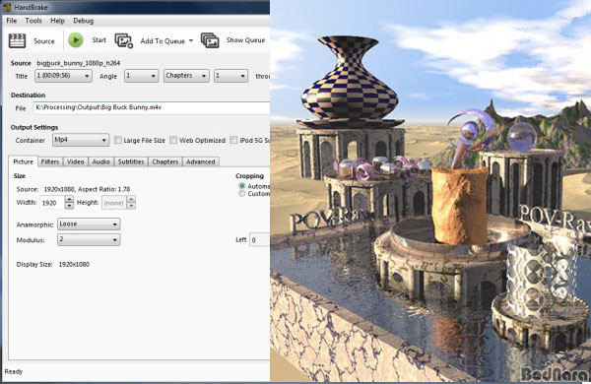Select the Automatic cropping radio button
591x384 pixels.
click(x=242, y=186)
